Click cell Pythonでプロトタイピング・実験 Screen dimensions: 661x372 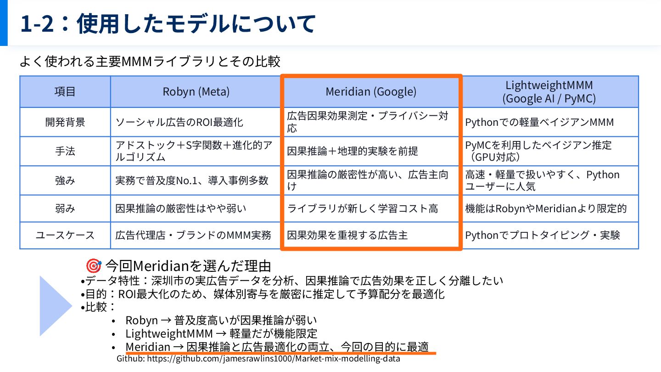[549, 235]
